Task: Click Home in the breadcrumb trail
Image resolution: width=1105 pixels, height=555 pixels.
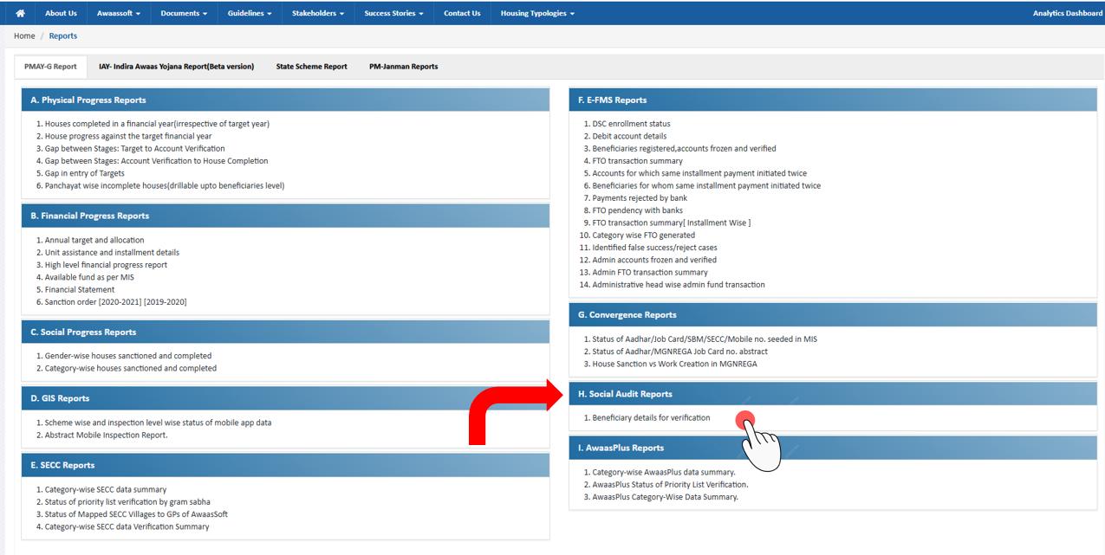Action: (x=23, y=35)
